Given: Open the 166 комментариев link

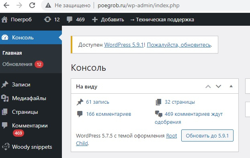Looking at the screenshot, I should (109, 114).
